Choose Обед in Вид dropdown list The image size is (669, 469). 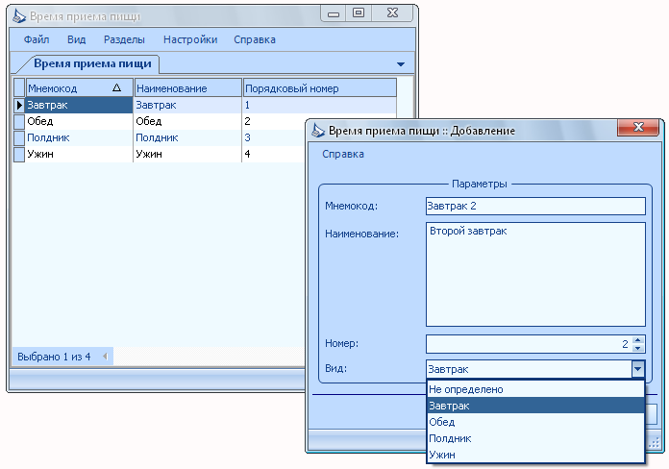(535, 422)
